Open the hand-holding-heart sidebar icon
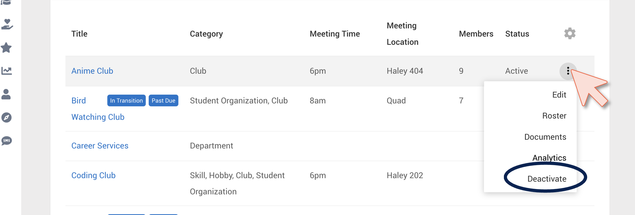Image resolution: width=635 pixels, height=215 pixels. [7, 24]
